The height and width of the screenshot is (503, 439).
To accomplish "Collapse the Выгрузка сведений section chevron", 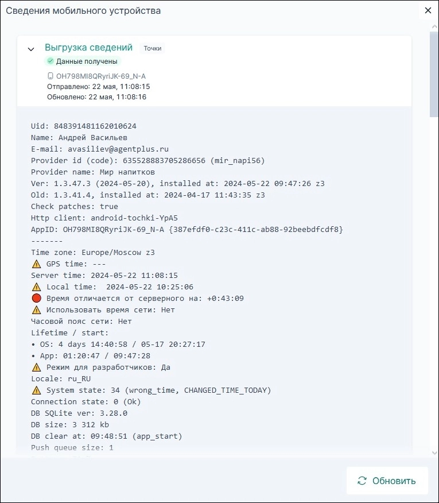I will point(31,49).
